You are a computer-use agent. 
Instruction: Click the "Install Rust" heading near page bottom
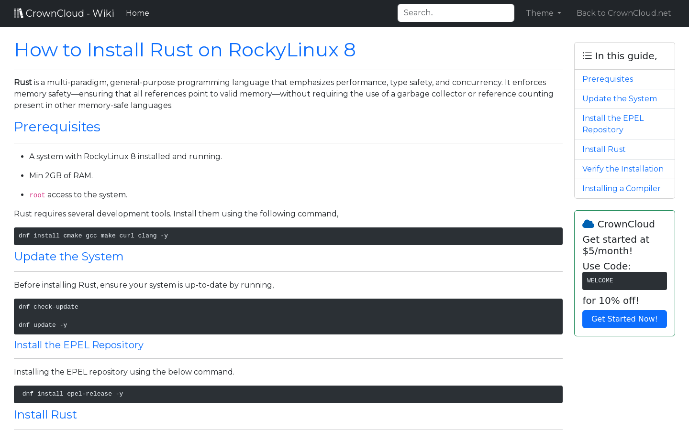tap(45, 415)
